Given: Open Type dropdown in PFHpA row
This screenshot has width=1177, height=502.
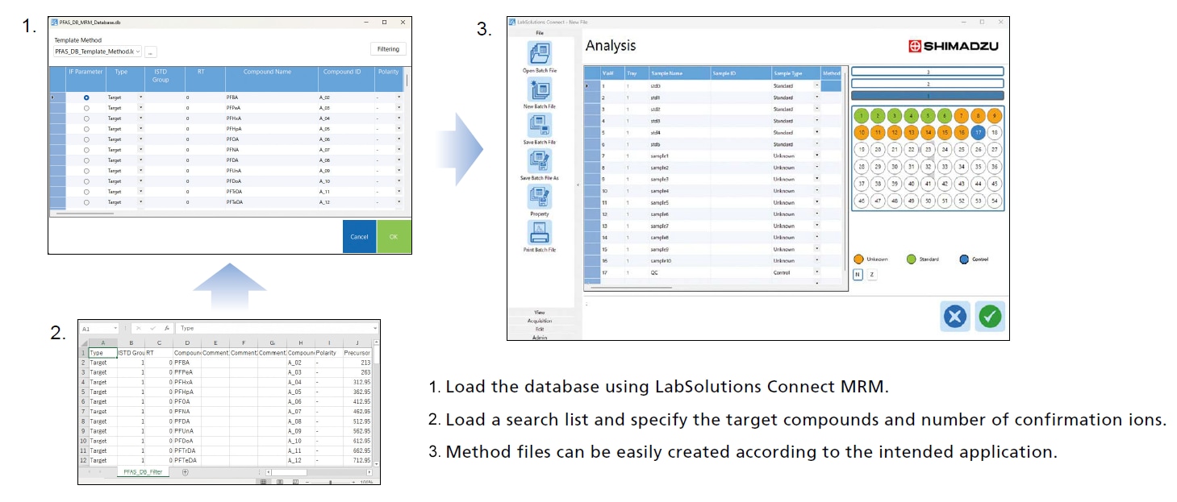Looking at the screenshot, I should point(140,129).
